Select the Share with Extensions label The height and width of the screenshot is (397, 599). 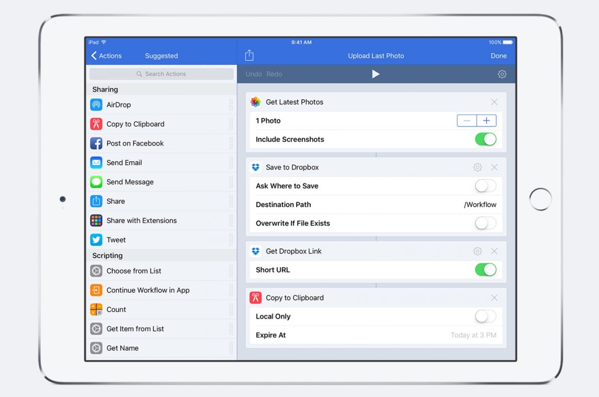[142, 221]
